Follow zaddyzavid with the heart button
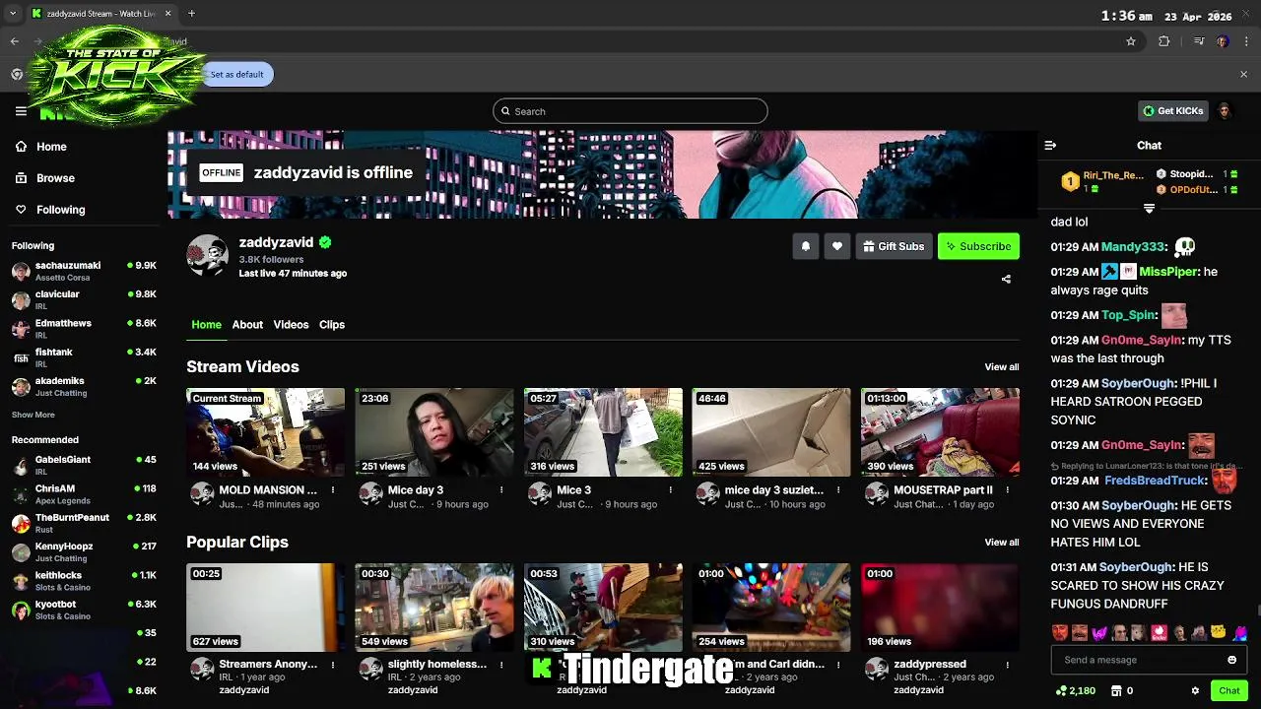 coord(837,246)
